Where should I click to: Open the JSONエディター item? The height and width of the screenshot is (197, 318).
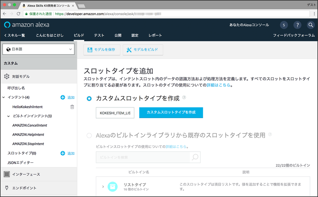click(x=21, y=162)
